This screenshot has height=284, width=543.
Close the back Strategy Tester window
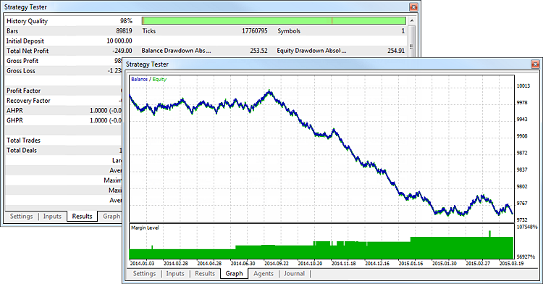[x=413, y=7]
